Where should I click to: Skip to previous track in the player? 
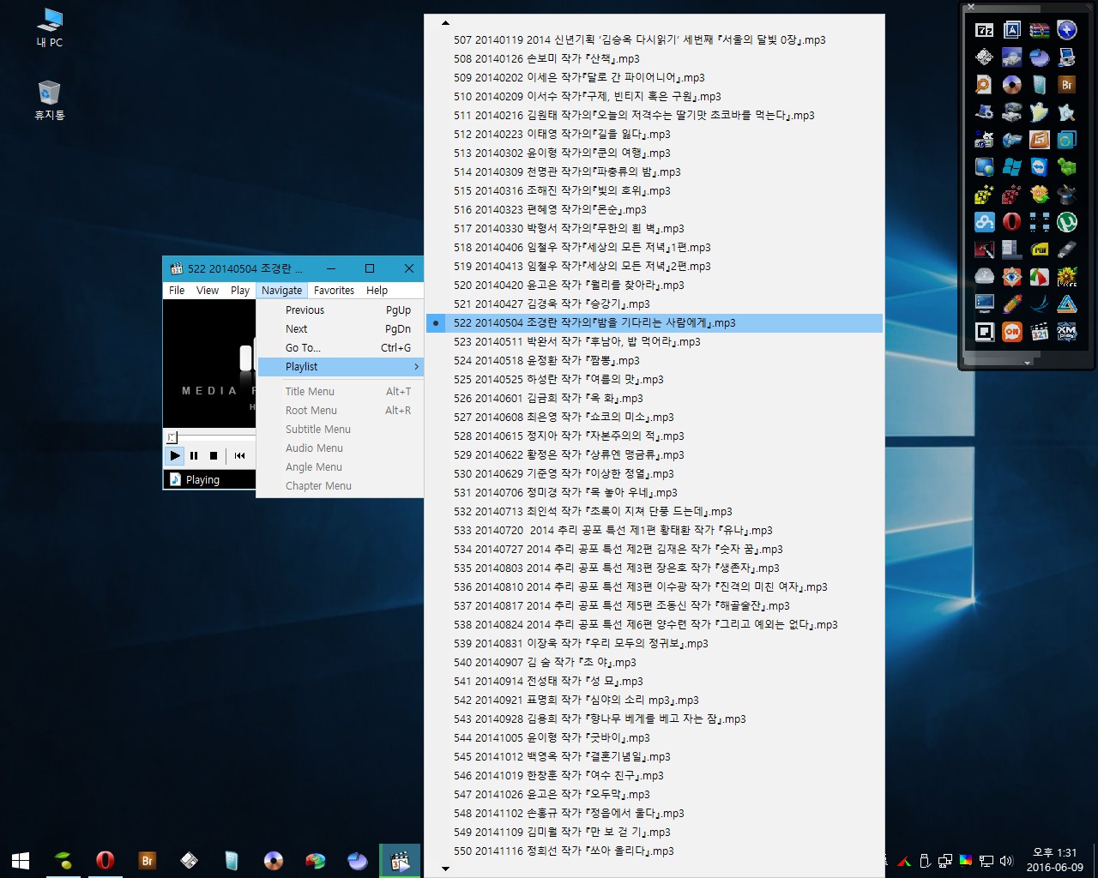240,455
